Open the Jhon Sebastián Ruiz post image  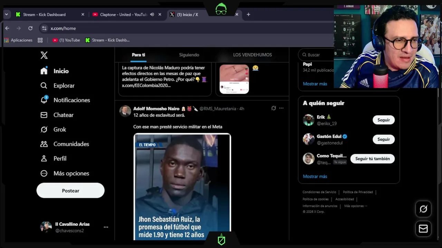182,186
